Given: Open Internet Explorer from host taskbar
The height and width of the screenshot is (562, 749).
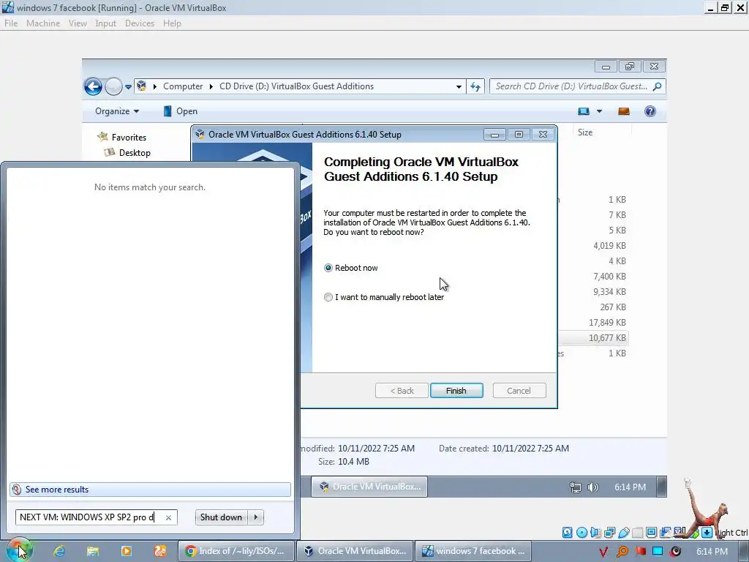Looking at the screenshot, I should 59,551.
